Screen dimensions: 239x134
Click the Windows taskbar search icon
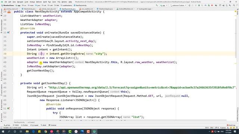[x=9, y=131]
